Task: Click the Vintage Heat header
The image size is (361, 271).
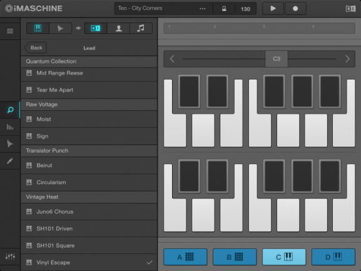Action: click(89, 197)
